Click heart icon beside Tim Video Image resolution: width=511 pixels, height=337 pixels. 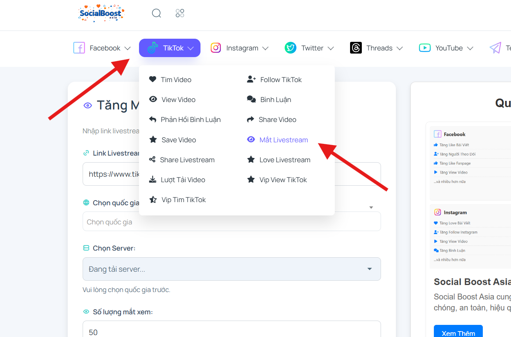coord(153,79)
